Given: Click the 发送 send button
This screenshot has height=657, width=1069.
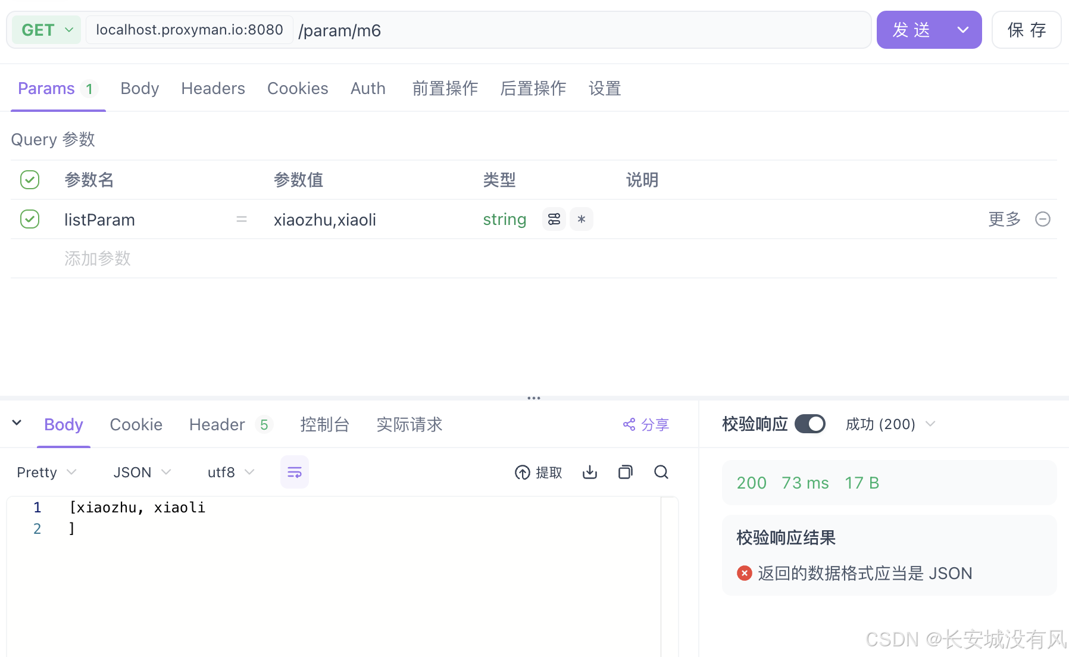Looking at the screenshot, I should [911, 30].
